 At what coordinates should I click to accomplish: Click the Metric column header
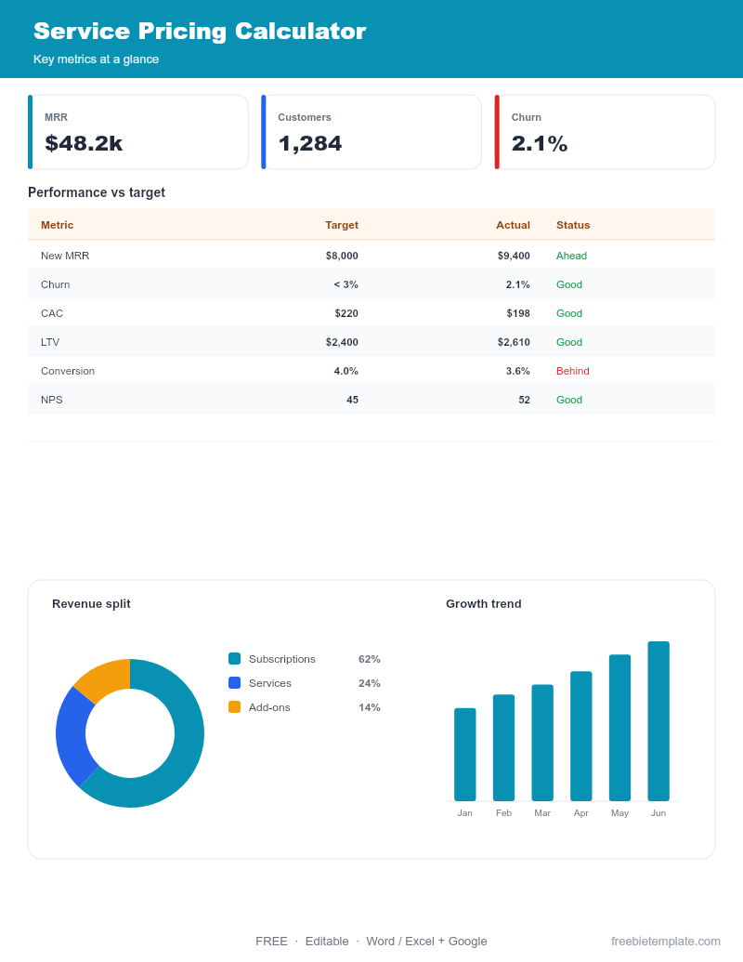tap(57, 225)
